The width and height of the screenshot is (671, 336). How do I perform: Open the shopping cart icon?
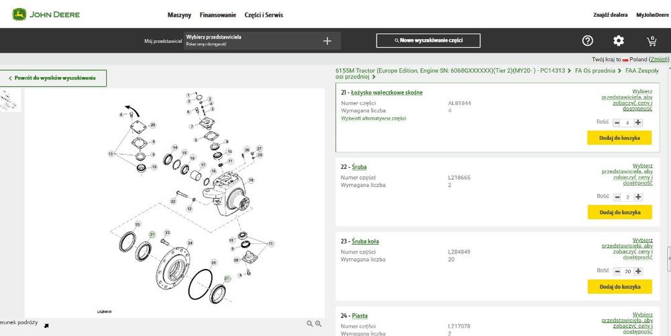(651, 41)
